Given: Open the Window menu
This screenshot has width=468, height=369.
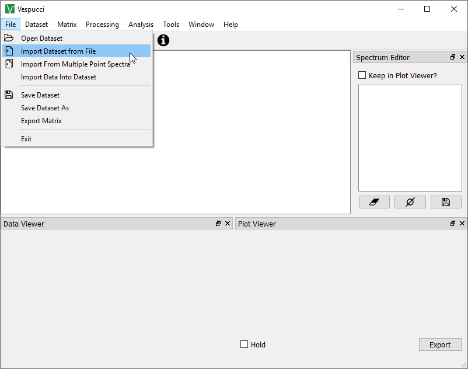Looking at the screenshot, I should point(201,24).
